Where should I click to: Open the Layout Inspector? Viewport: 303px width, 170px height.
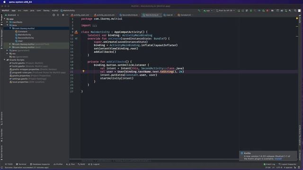(287, 164)
